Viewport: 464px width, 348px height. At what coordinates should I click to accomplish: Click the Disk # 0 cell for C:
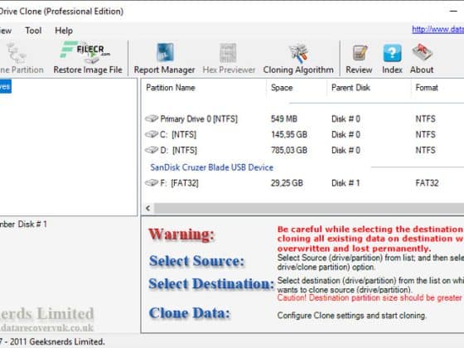coord(346,134)
